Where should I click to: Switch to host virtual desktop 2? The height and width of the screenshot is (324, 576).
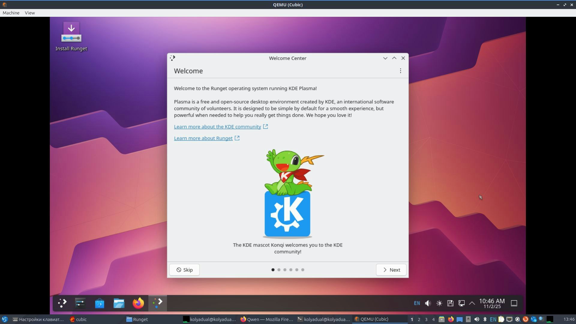[x=419, y=319]
